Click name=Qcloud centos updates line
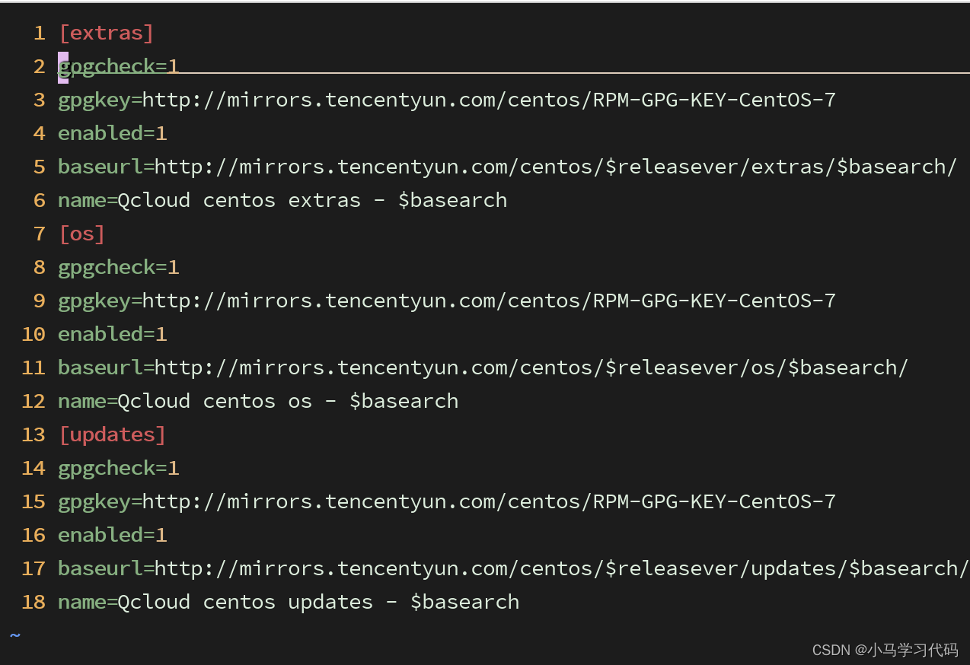The width and height of the screenshot is (970, 665). click(x=289, y=602)
